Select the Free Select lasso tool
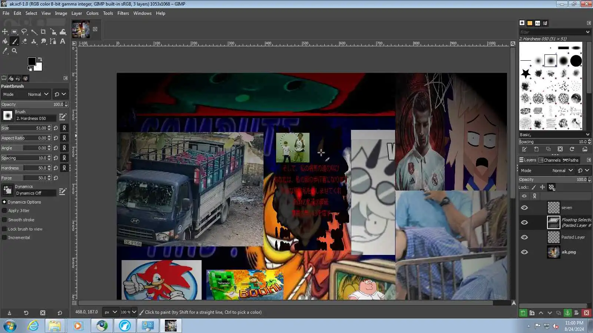The height and width of the screenshot is (333, 593). point(24,32)
